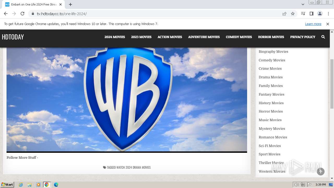This screenshot has width=334, height=188.
Task: Open Chrome profile avatar
Action: [x=320, y=14]
